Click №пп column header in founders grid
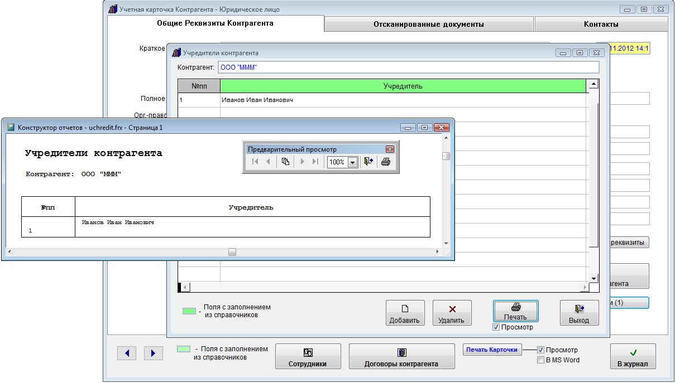Screen dimensions: 675x383 point(199,86)
